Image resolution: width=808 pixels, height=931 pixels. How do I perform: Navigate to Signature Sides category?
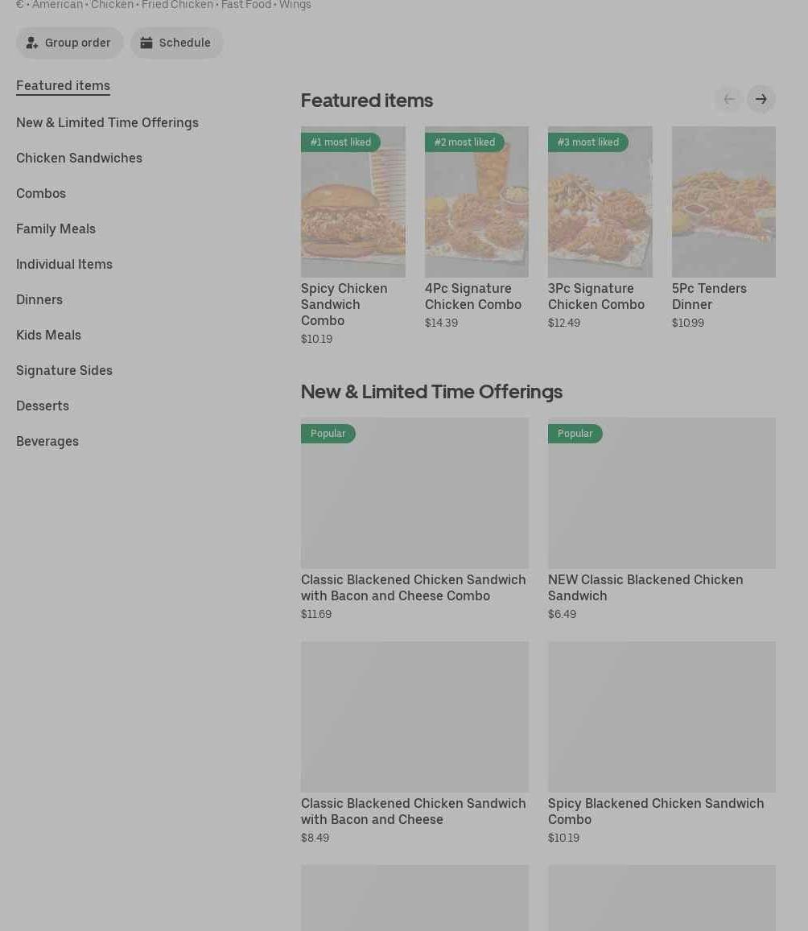(x=64, y=370)
